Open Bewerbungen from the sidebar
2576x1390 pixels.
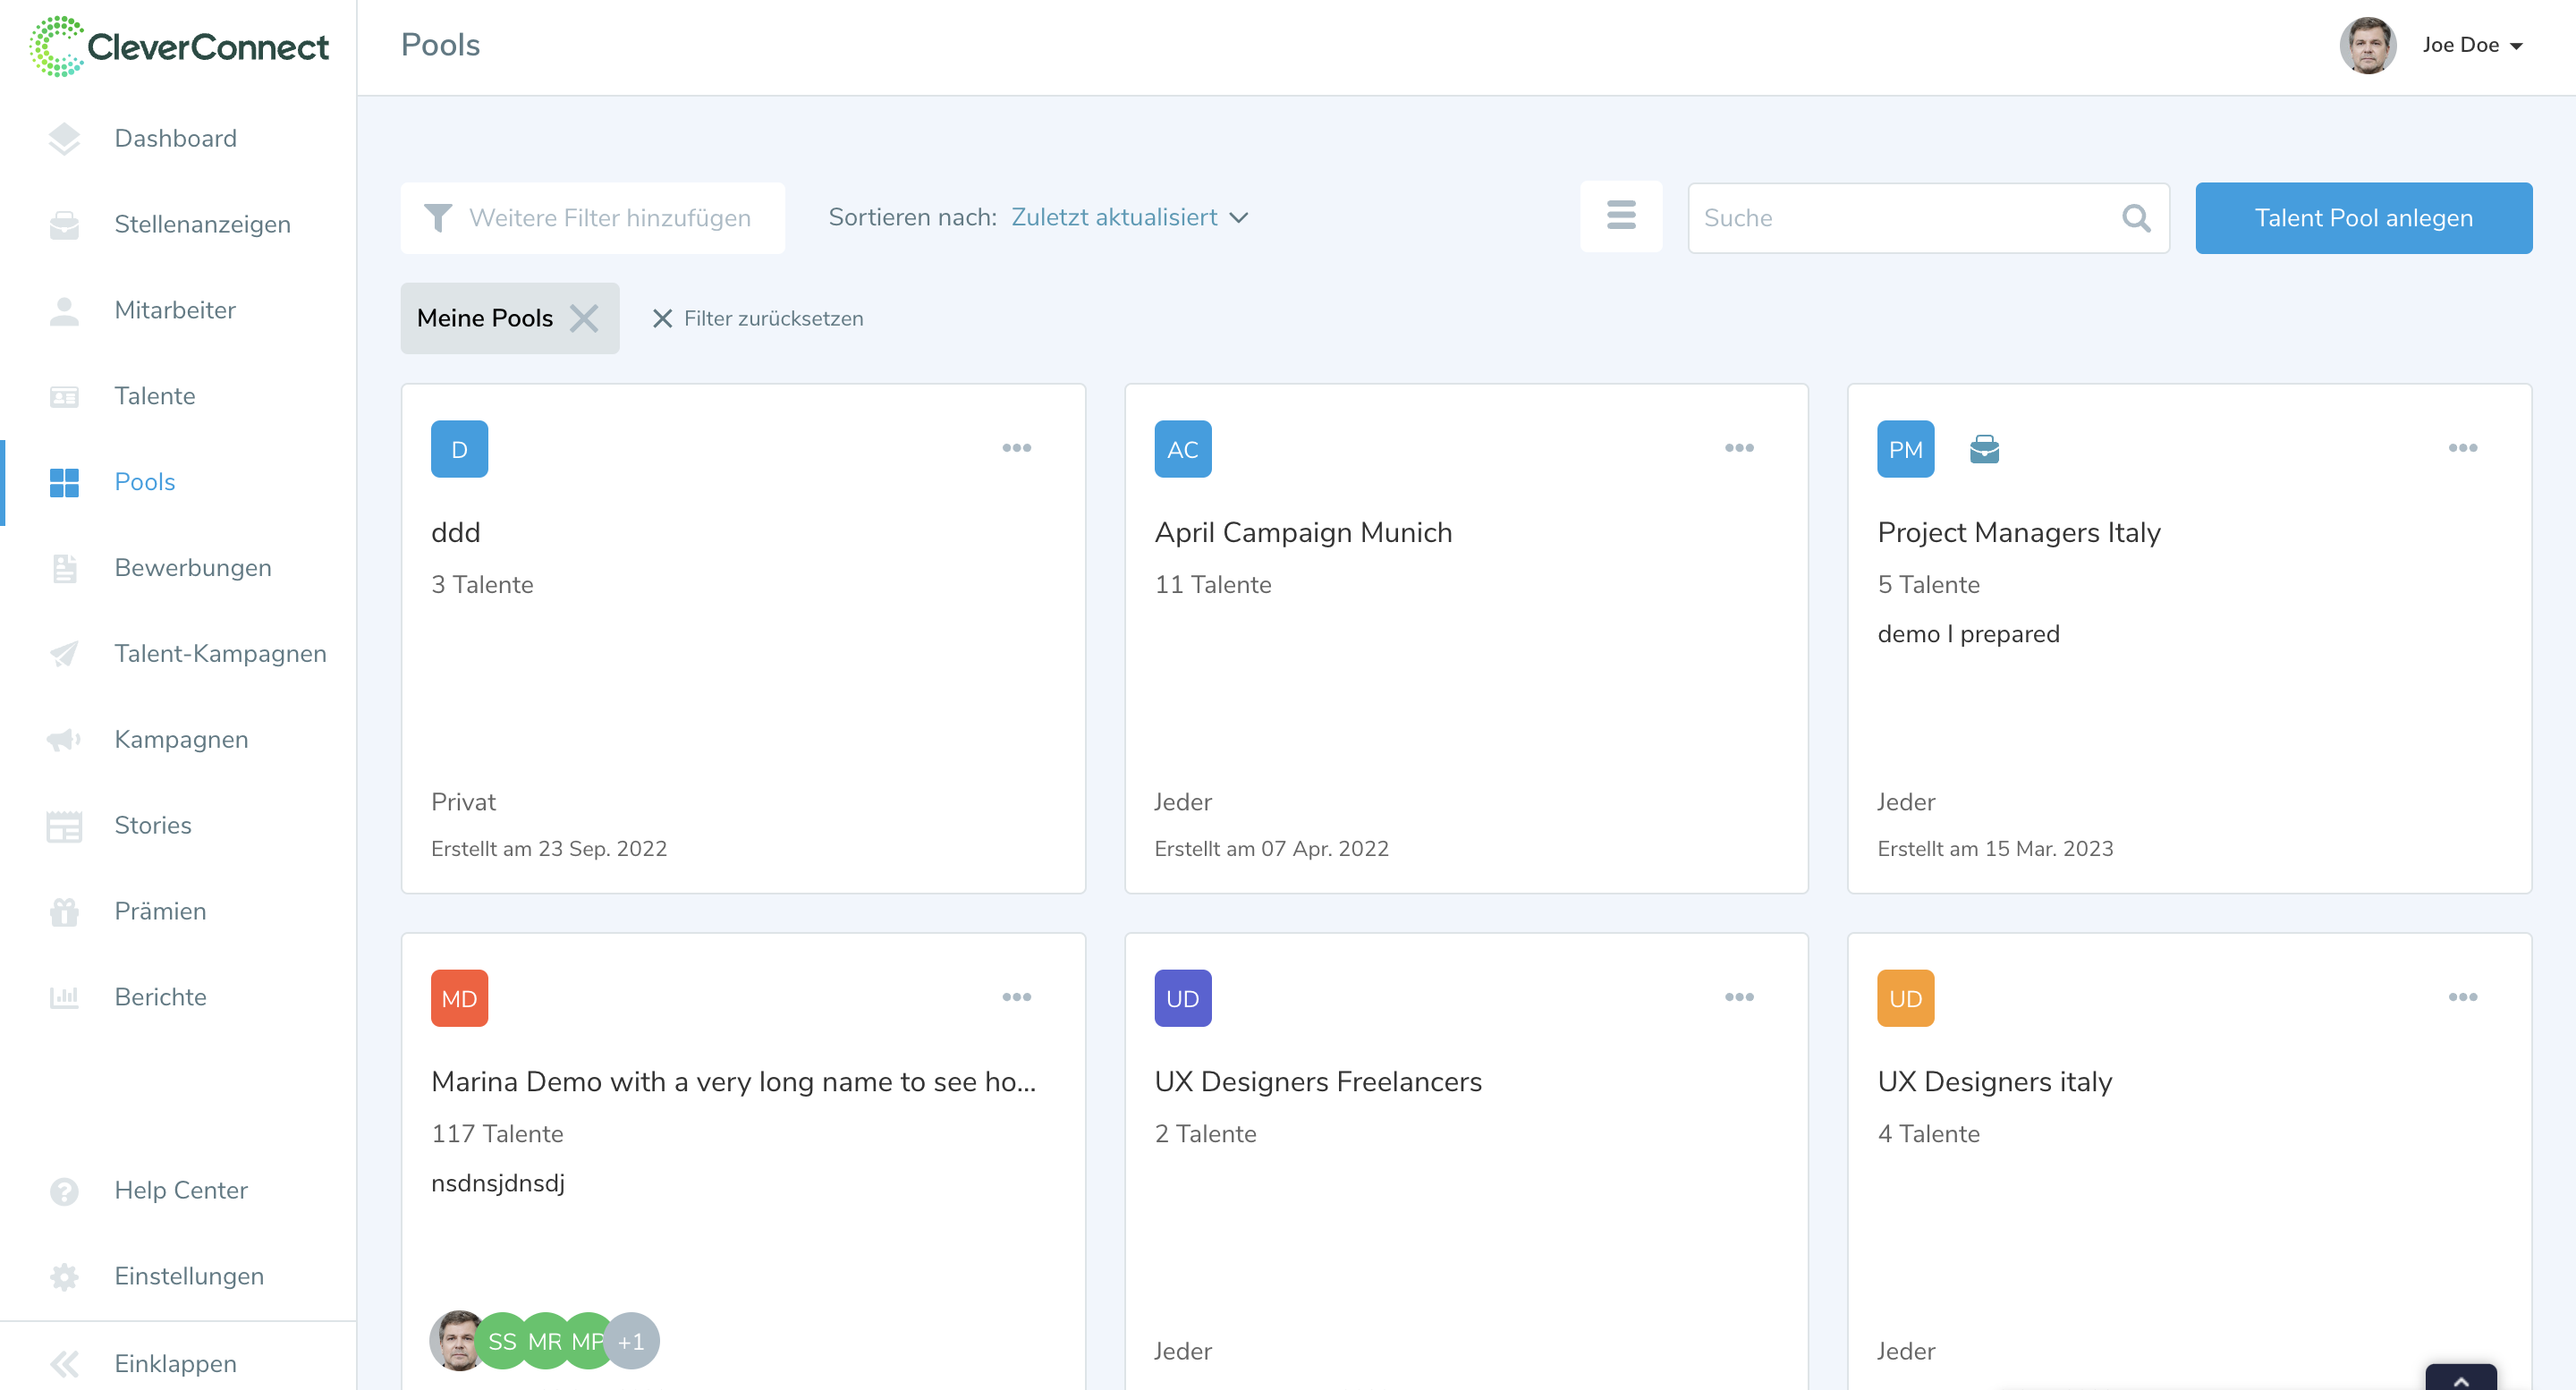tap(192, 567)
